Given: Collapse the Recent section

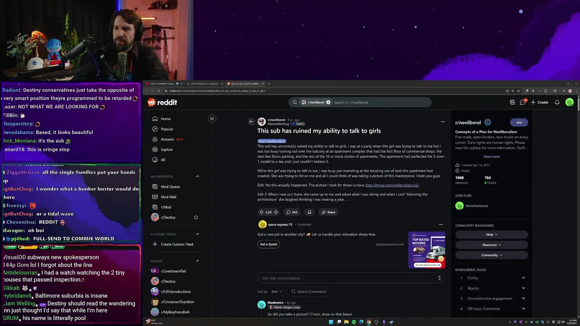Looking at the screenshot, I should click(x=198, y=261).
